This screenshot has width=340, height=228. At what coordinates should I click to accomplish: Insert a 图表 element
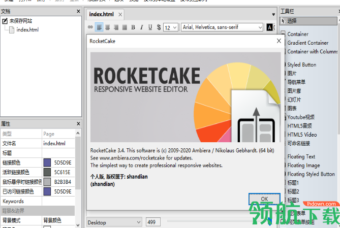point(292,108)
